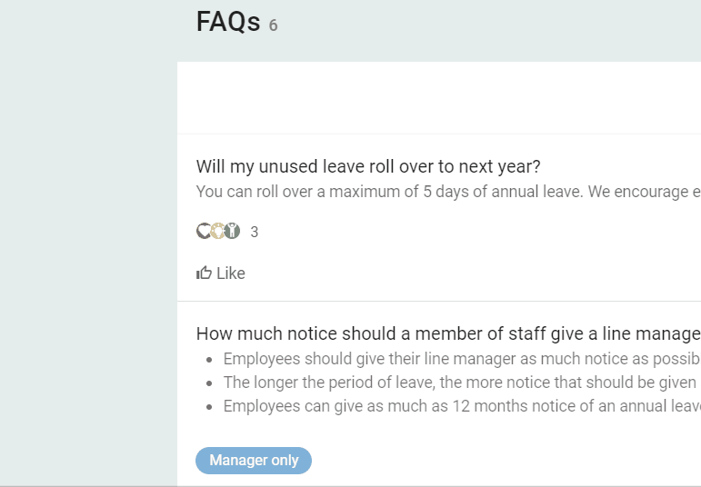Open the reactions count showing 3
Viewport: 701px width, 487px height.
[255, 232]
